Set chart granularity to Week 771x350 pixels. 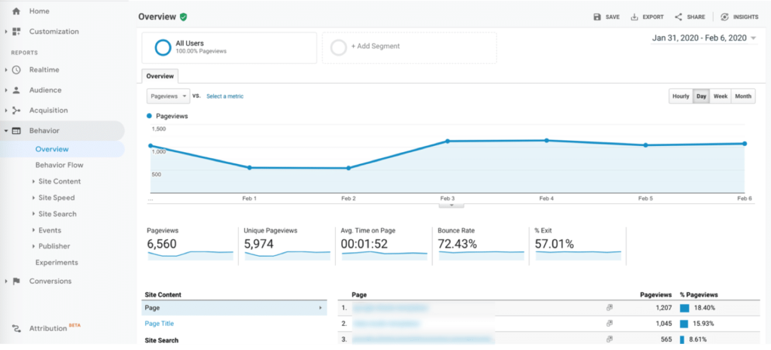[721, 96]
